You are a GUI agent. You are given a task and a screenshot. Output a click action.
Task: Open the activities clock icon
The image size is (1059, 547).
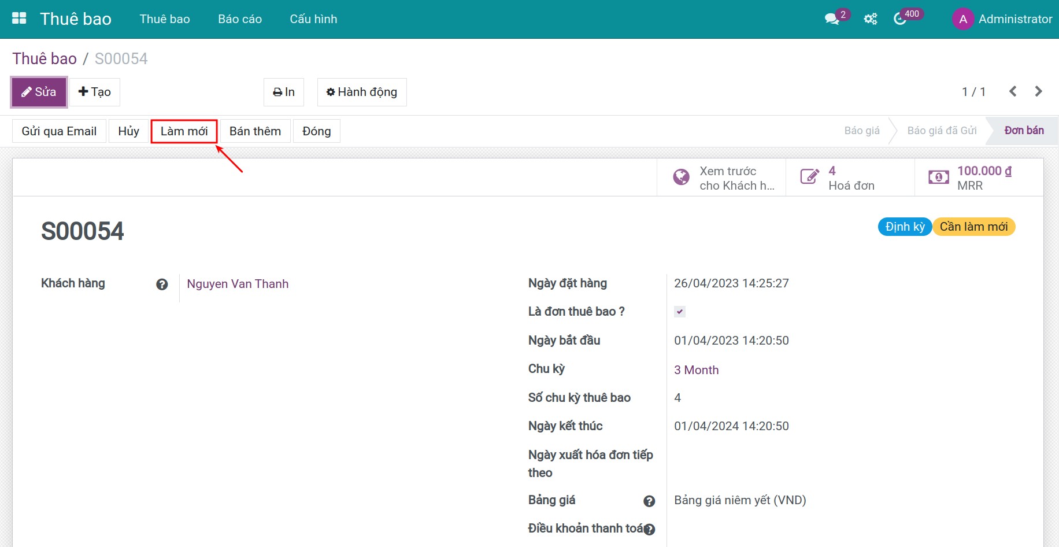coord(900,19)
